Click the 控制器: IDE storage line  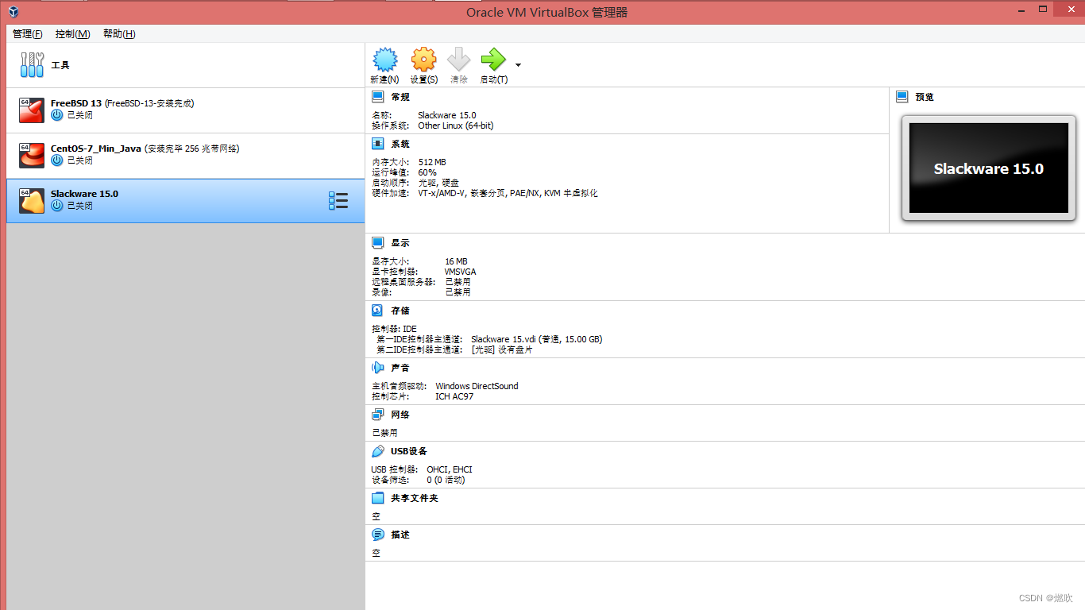394,329
